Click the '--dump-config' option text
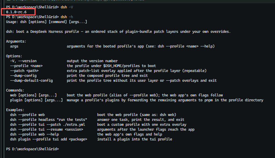 [23, 76]
